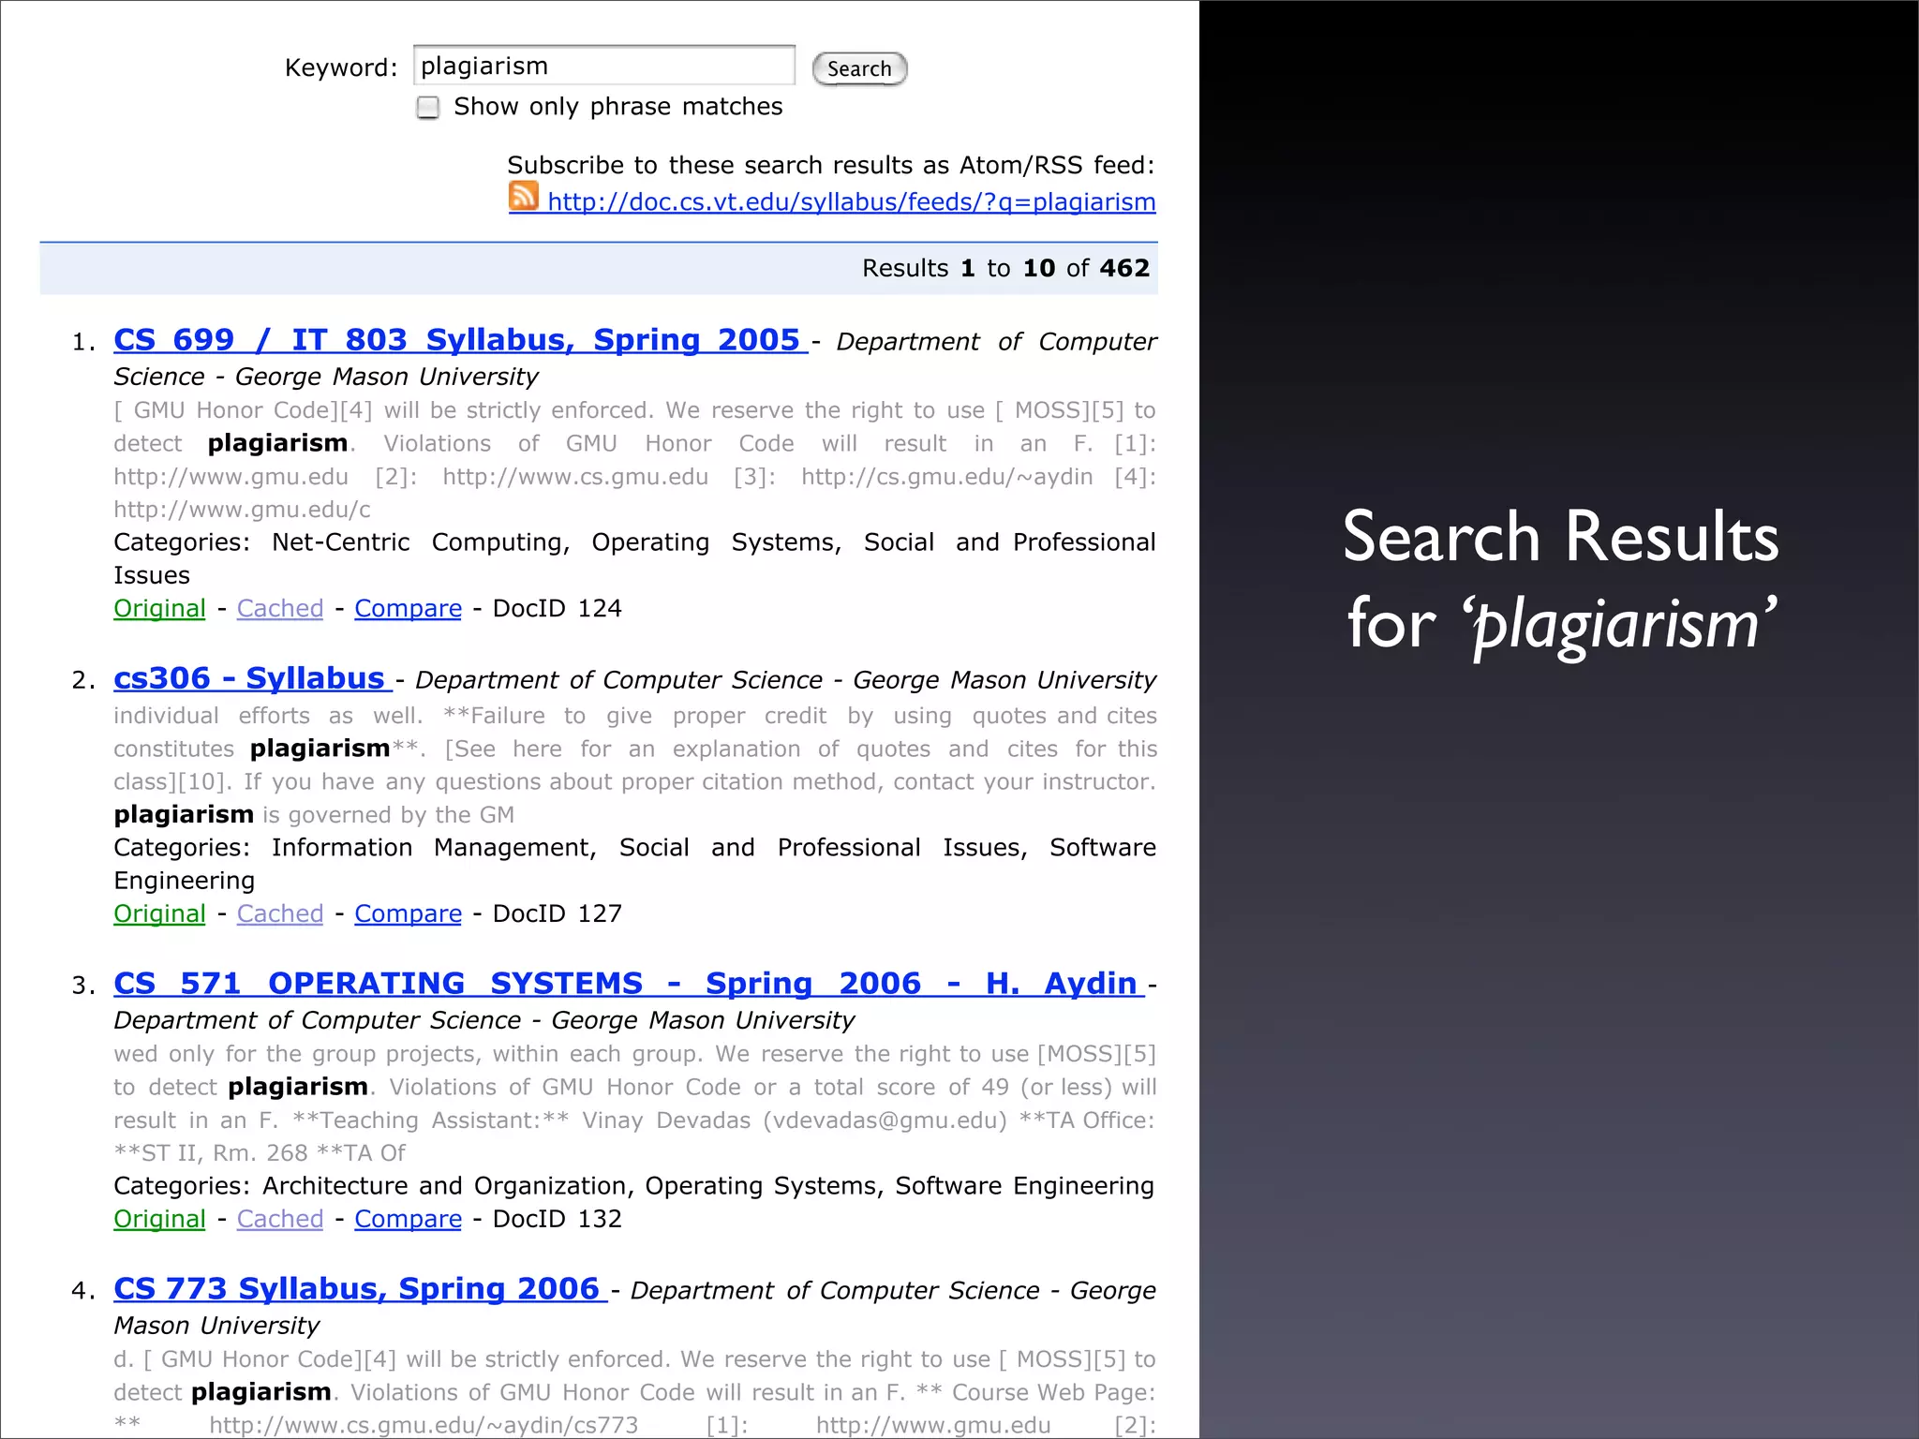Open CS 571 OPERATING SYSTEMS result link
1919x1439 pixels.
[x=628, y=984]
